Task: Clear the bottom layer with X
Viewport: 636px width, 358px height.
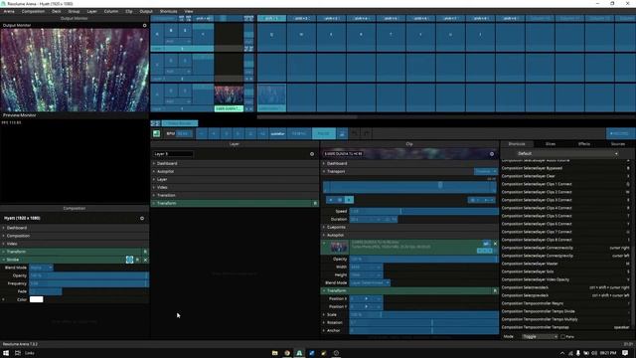Action: coord(157,95)
